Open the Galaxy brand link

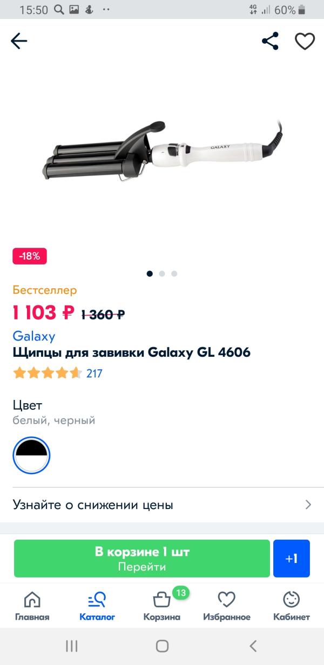click(x=33, y=336)
